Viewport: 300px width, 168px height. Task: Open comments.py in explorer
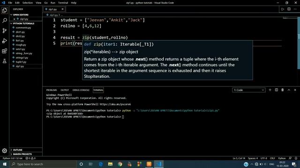(23, 28)
